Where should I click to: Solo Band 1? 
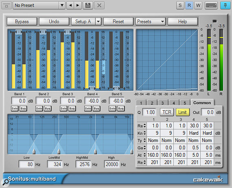click(15, 109)
